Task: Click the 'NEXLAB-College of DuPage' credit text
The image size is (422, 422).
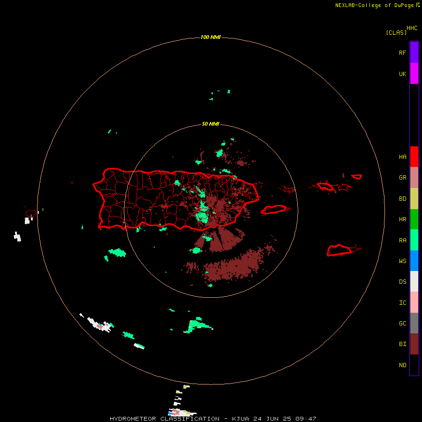Action: (374, 5)
